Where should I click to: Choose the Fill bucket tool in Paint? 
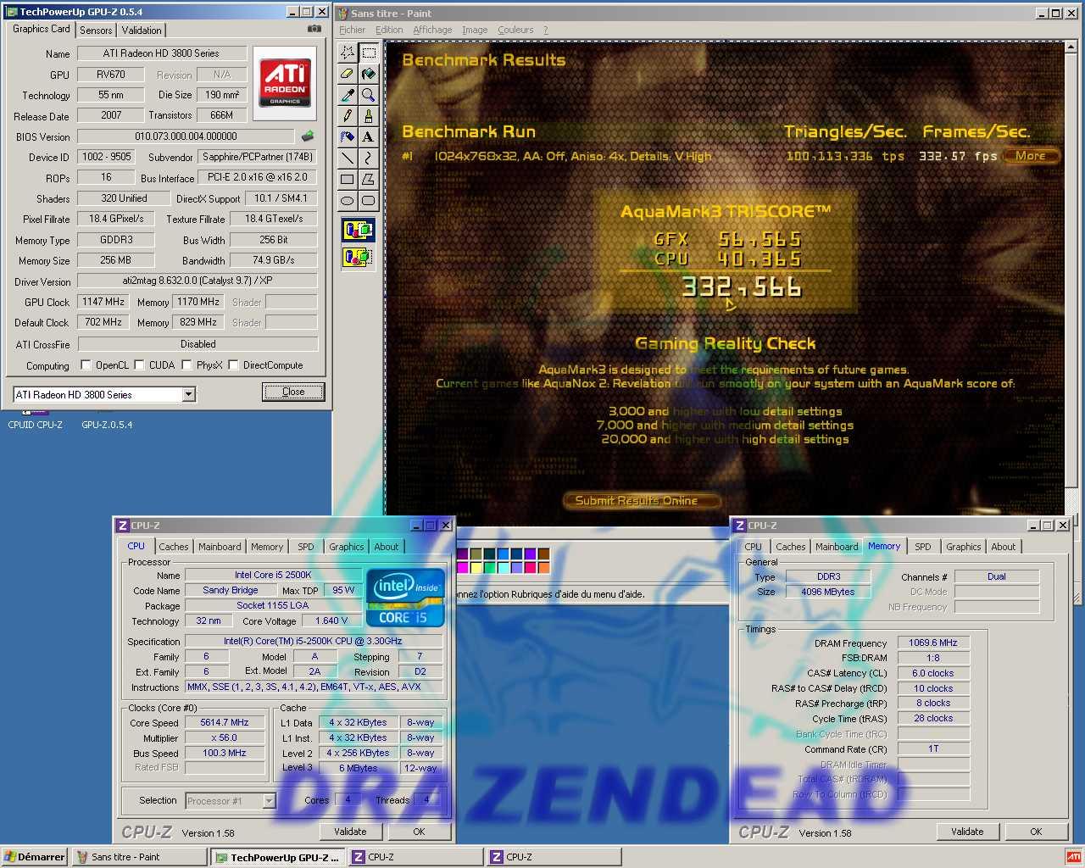point(369,74)
